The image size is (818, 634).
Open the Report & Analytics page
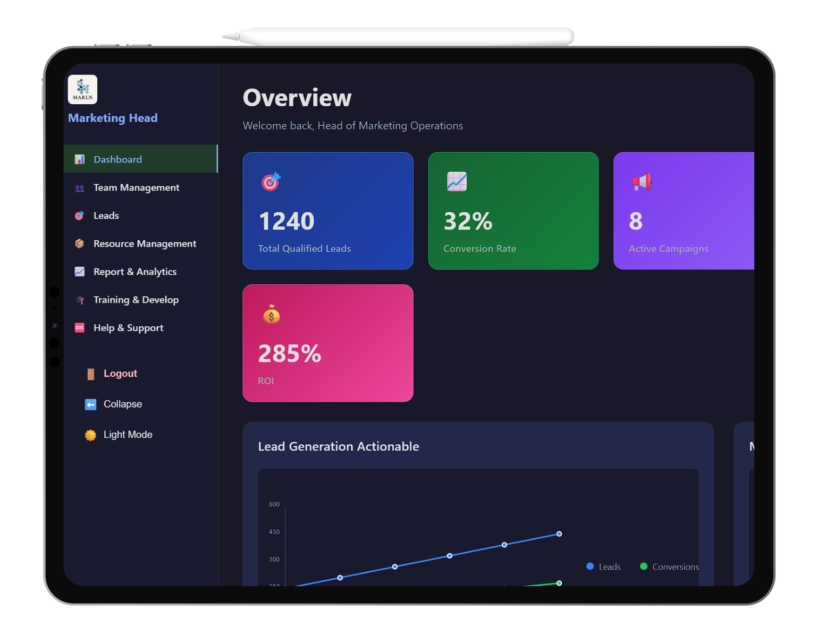[x=134, y=272]
